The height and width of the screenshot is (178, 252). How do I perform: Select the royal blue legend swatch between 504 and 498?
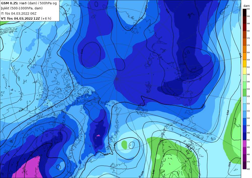click(x=244, y=129)
